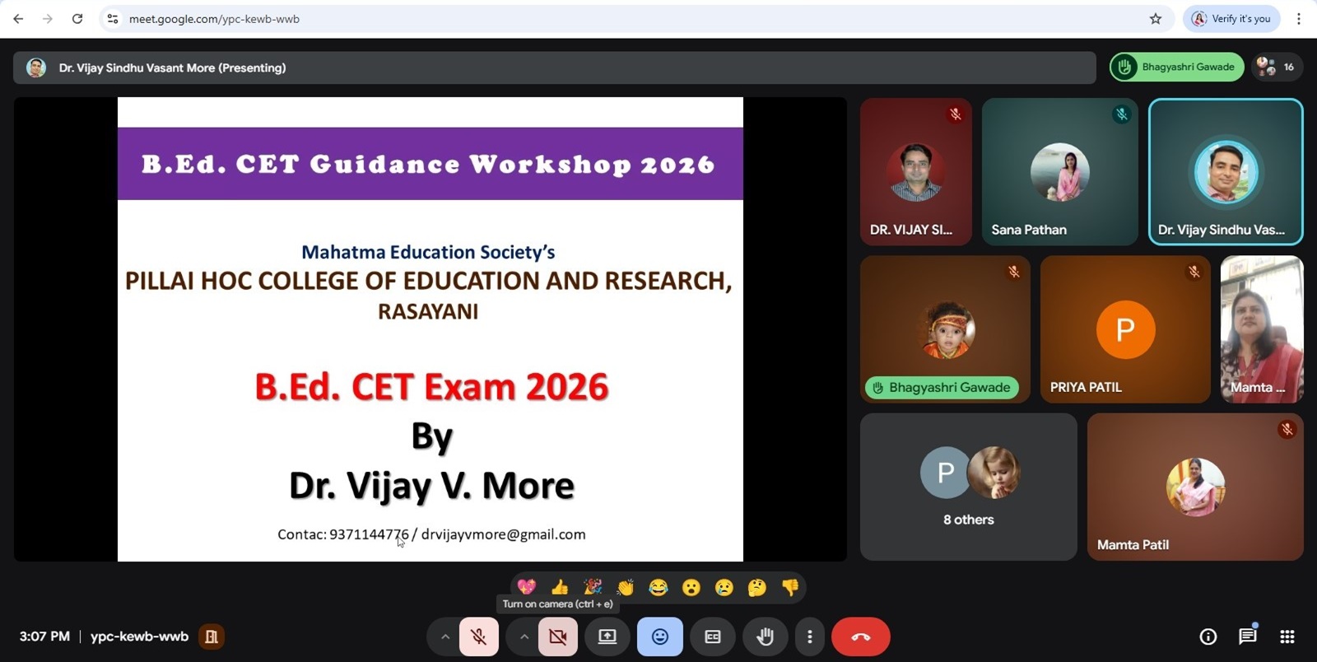Expand audio settings chevron beside microphone

444,636
